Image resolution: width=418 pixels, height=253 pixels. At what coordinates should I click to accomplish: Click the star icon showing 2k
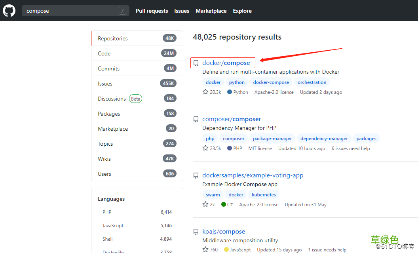205,204
